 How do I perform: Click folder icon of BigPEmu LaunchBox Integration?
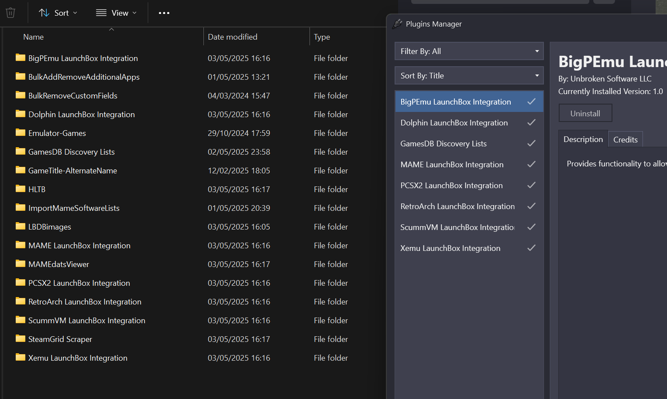(x=21, y=57)
